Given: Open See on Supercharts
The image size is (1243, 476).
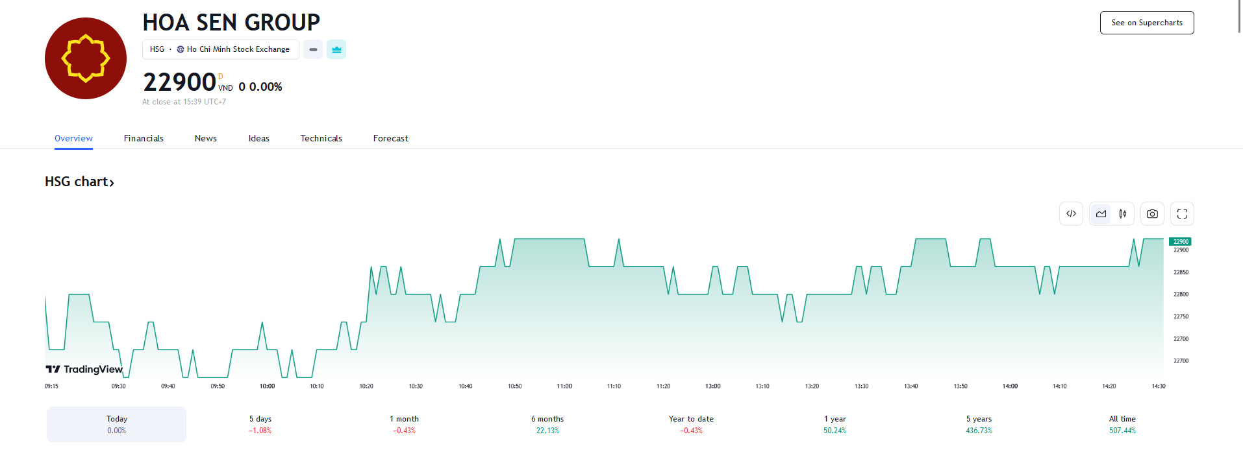Looking at the screenshot, I should coord(1147,23).
